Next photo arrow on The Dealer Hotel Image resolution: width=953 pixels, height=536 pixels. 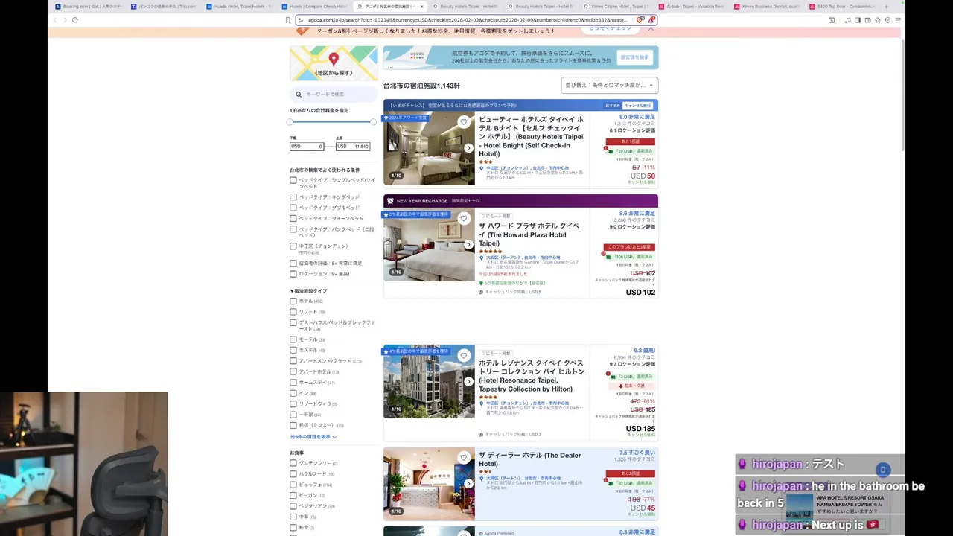coord(468,484)
